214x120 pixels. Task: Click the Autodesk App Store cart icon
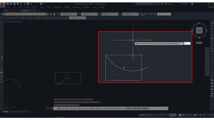coord(182,4)
